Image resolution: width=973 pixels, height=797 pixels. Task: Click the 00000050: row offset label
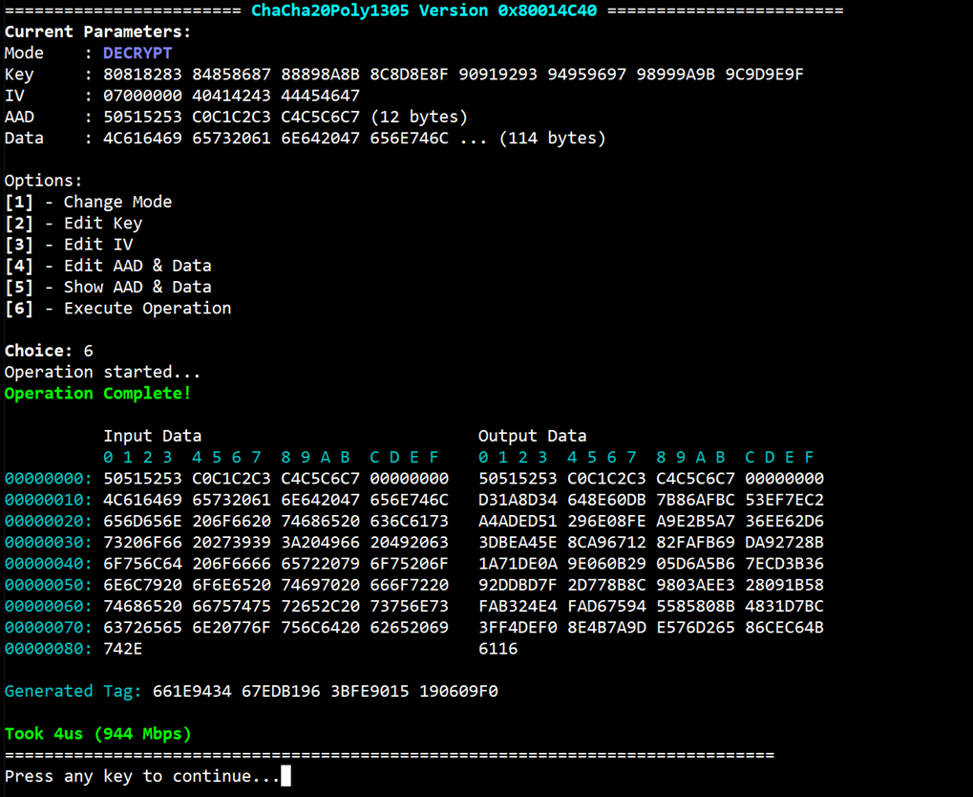point(49,585)
